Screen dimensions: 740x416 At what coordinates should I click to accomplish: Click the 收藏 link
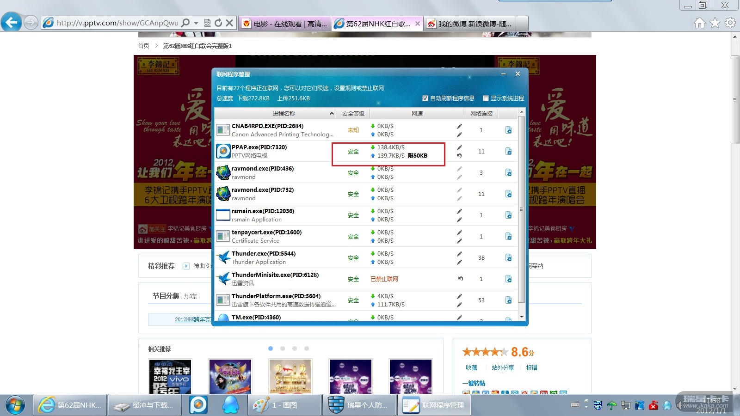(x=471, y=367)
